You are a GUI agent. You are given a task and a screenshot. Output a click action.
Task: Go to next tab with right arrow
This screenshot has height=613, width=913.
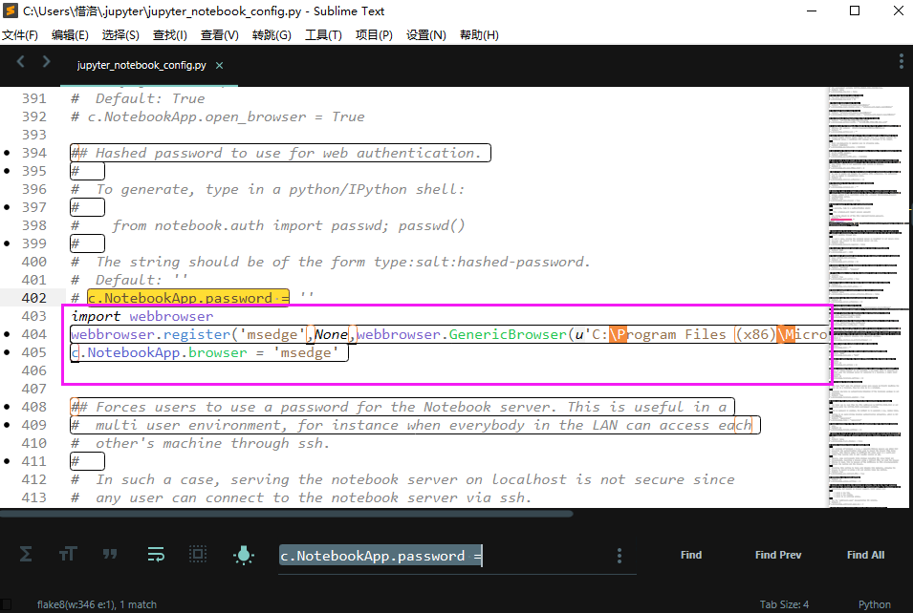[46, 61]
